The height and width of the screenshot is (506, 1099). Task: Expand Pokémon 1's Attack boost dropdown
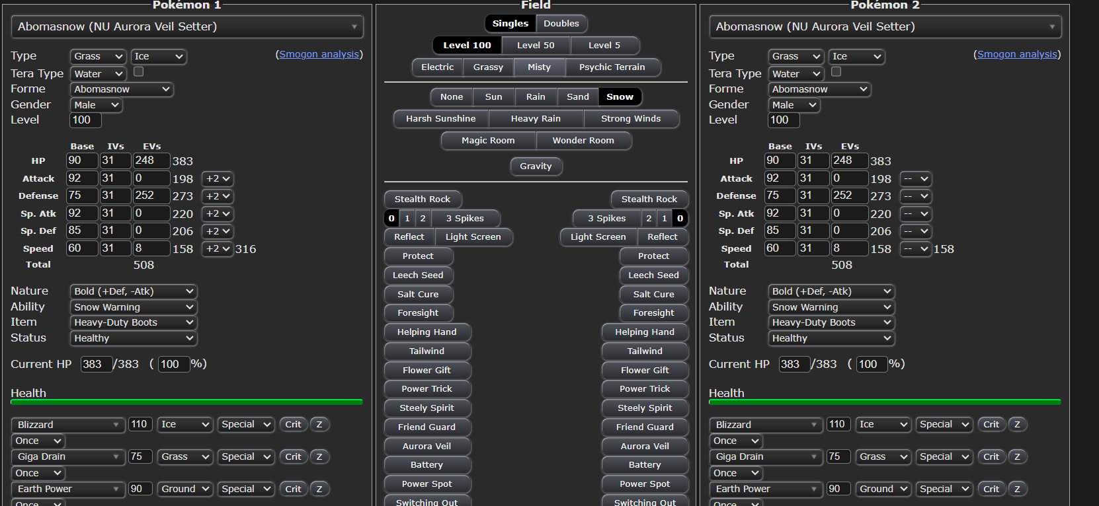pos(218,179)
